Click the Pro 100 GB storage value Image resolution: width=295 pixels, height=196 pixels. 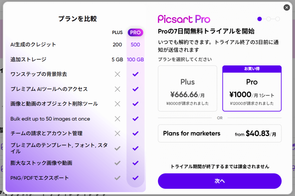pos(135,60)
